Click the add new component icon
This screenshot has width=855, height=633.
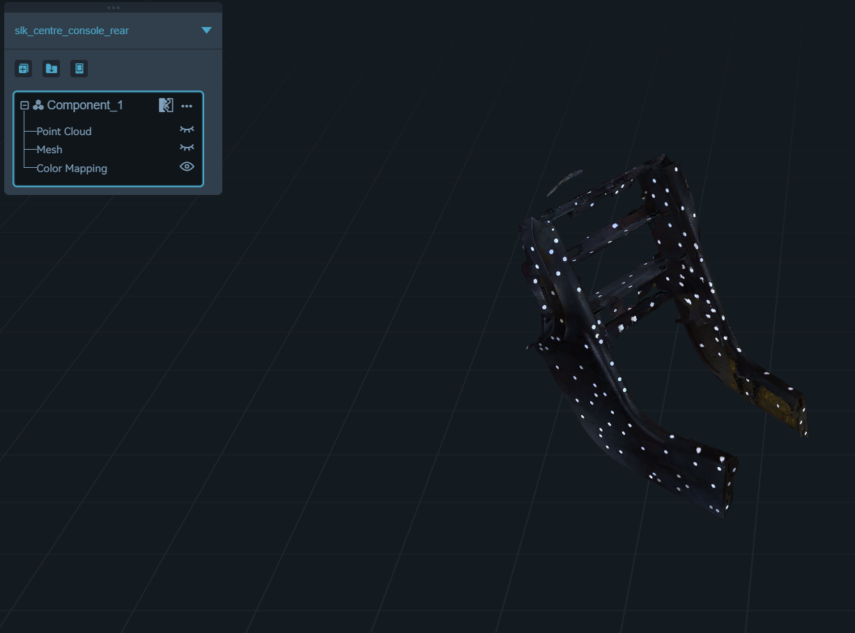[x=24, y=68]
